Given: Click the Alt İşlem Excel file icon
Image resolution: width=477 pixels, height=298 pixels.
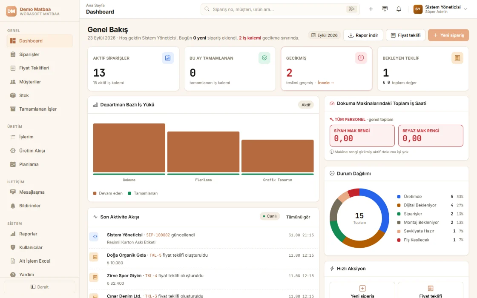Looking at the screenshot, I should coord(13,261).
